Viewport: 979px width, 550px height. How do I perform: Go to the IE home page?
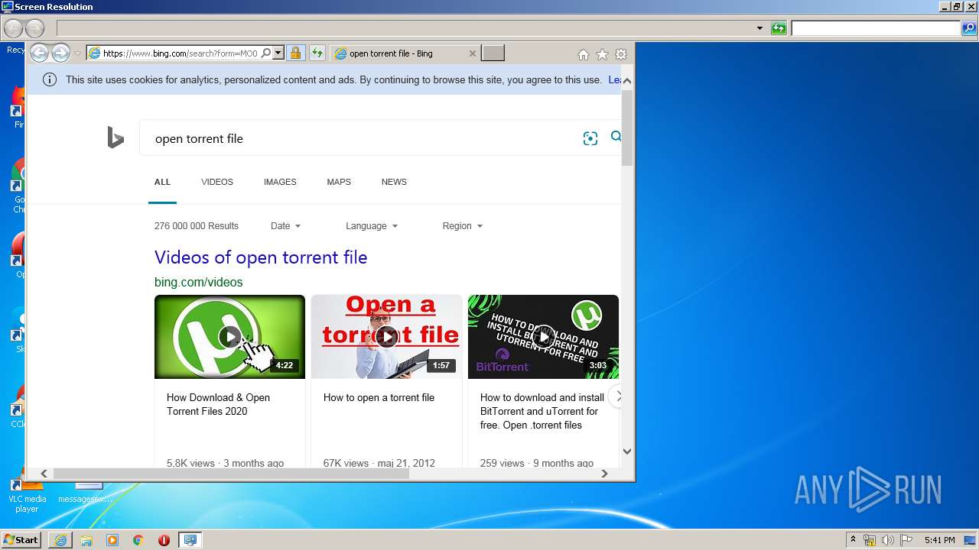[x=584, y=54]
